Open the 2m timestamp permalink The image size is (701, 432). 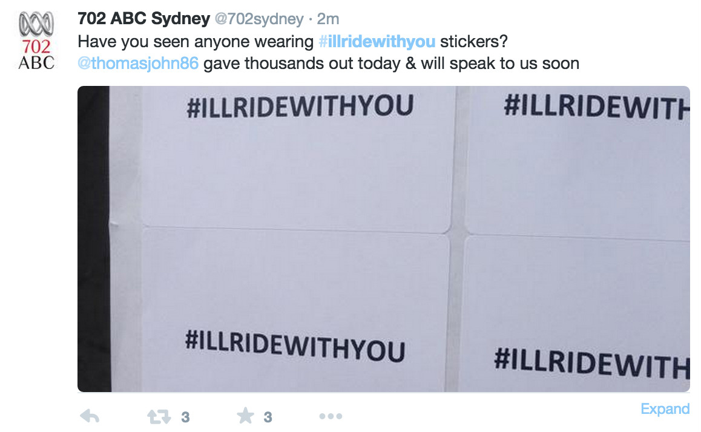[x=327, y=19]
